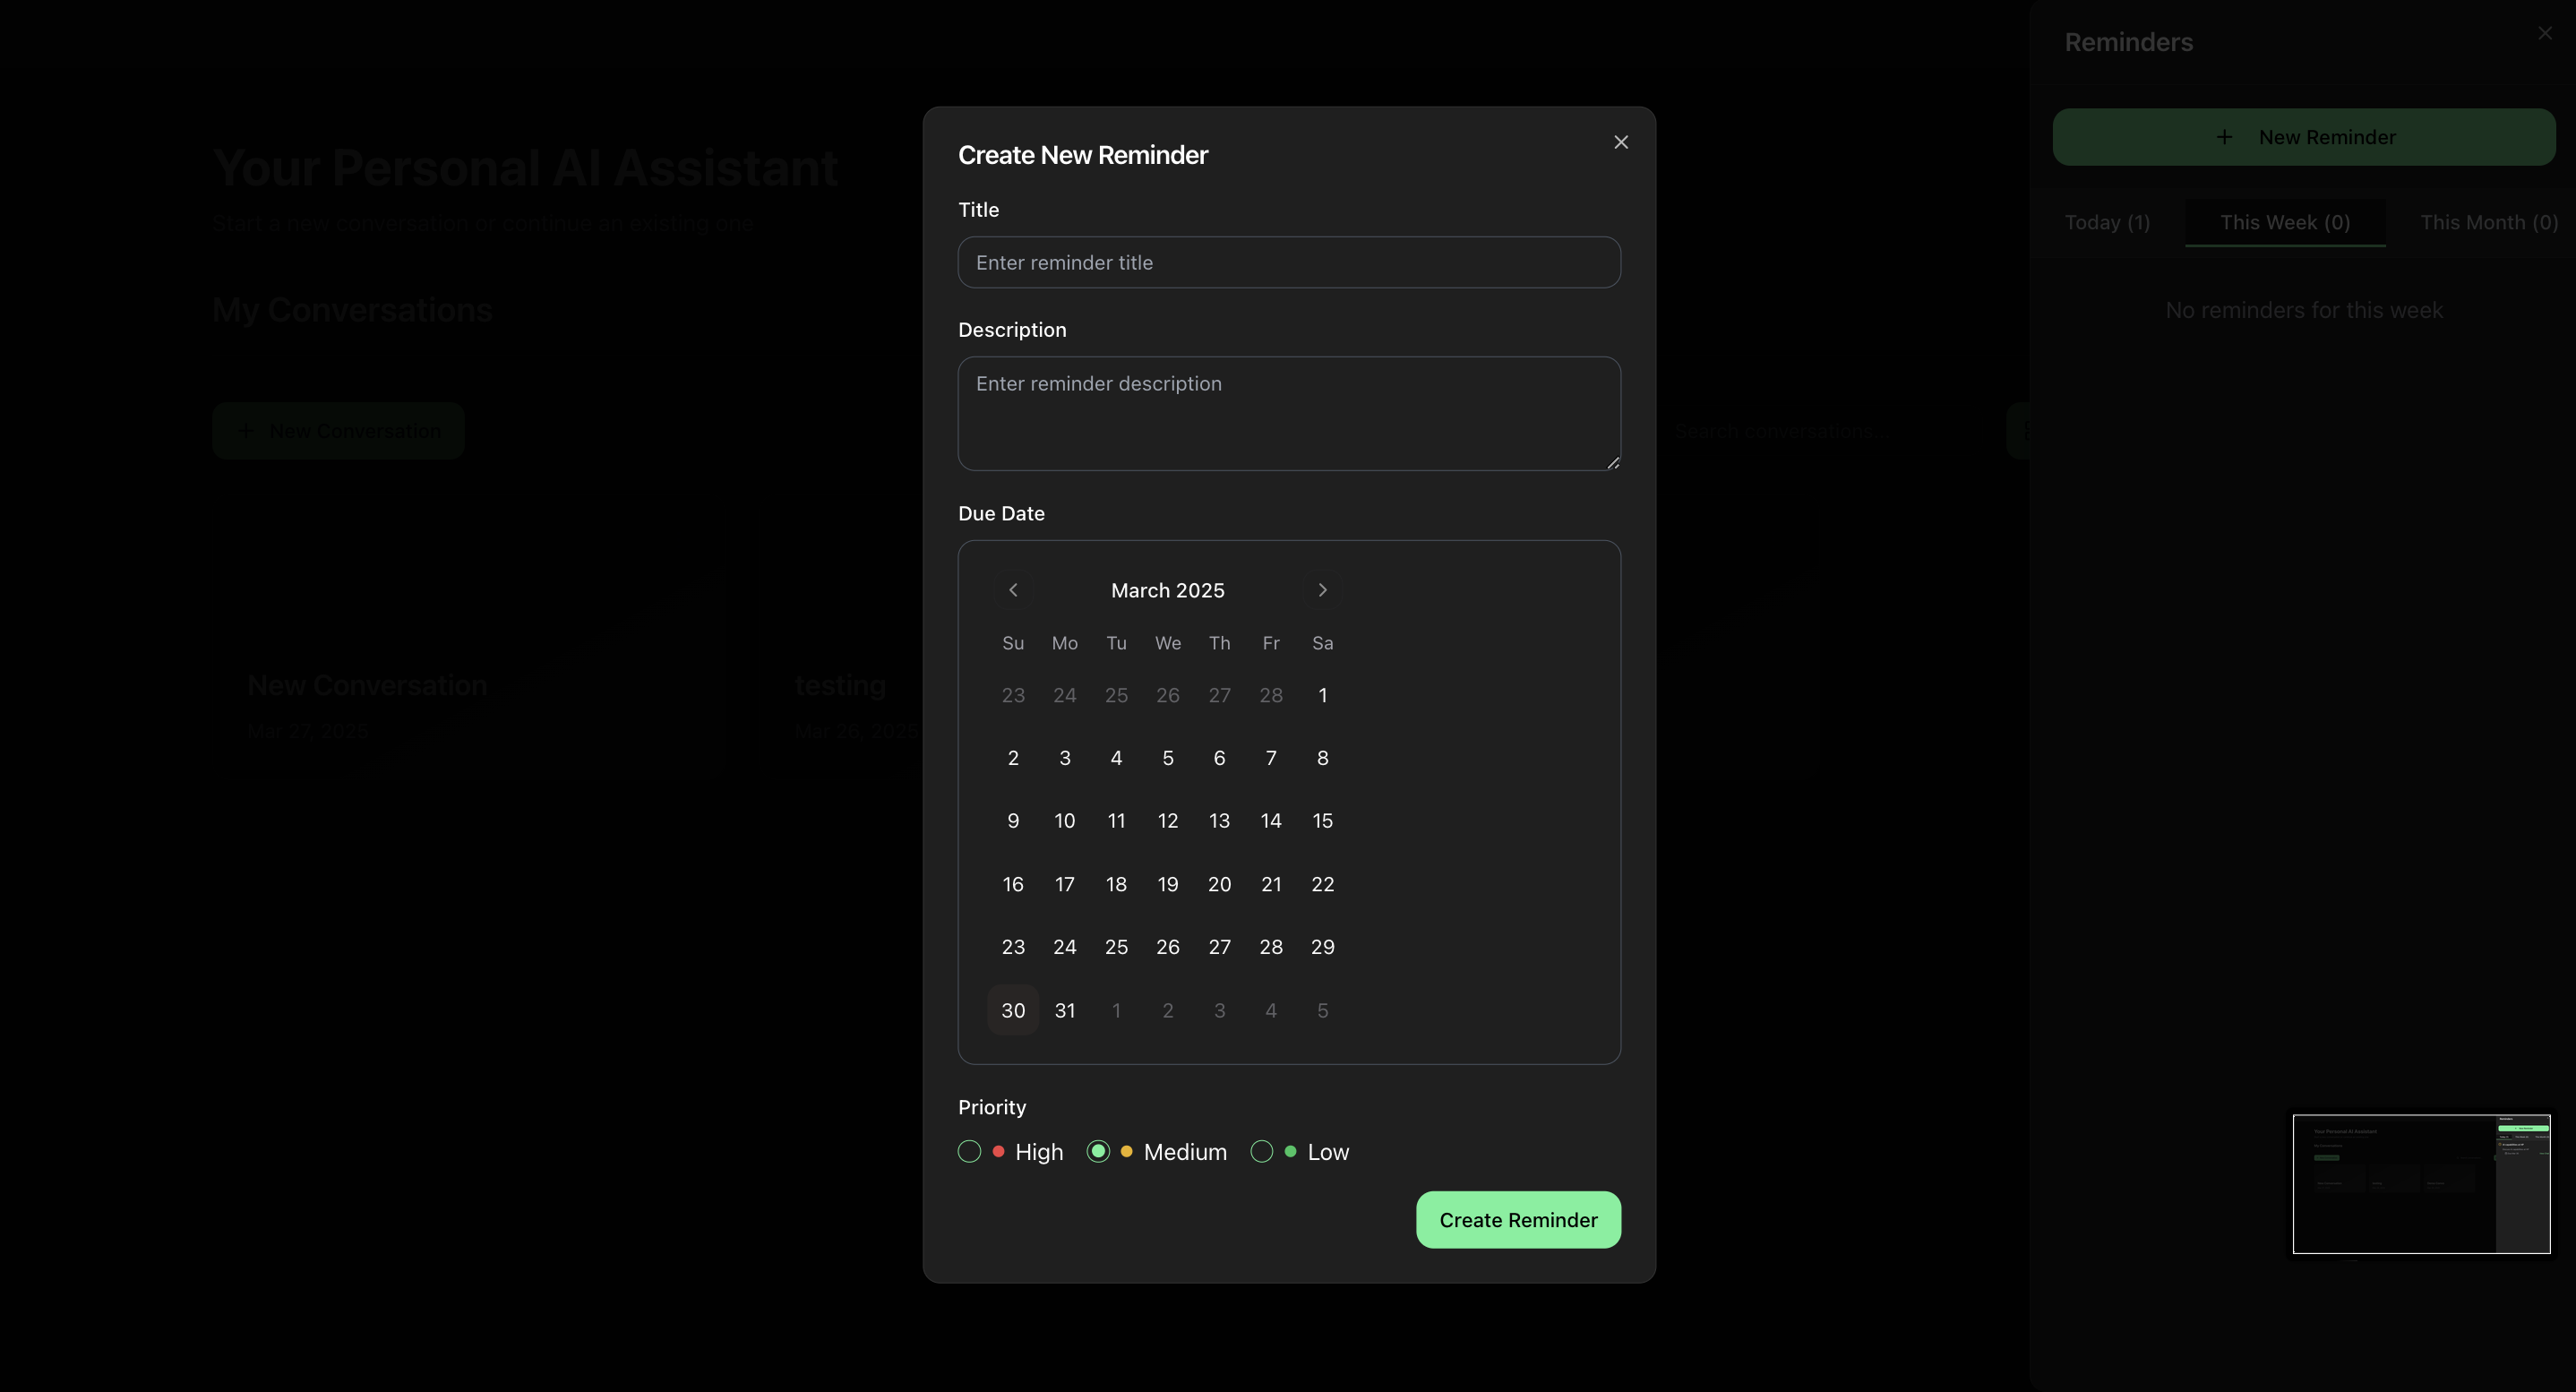The height and width of the screenshot is (1392, 2576).
Task: Select Medium priority radio button
Action: 1098,1152
